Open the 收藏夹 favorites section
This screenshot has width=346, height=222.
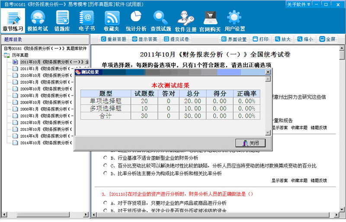pyautogui.click(x=112, y=21)
